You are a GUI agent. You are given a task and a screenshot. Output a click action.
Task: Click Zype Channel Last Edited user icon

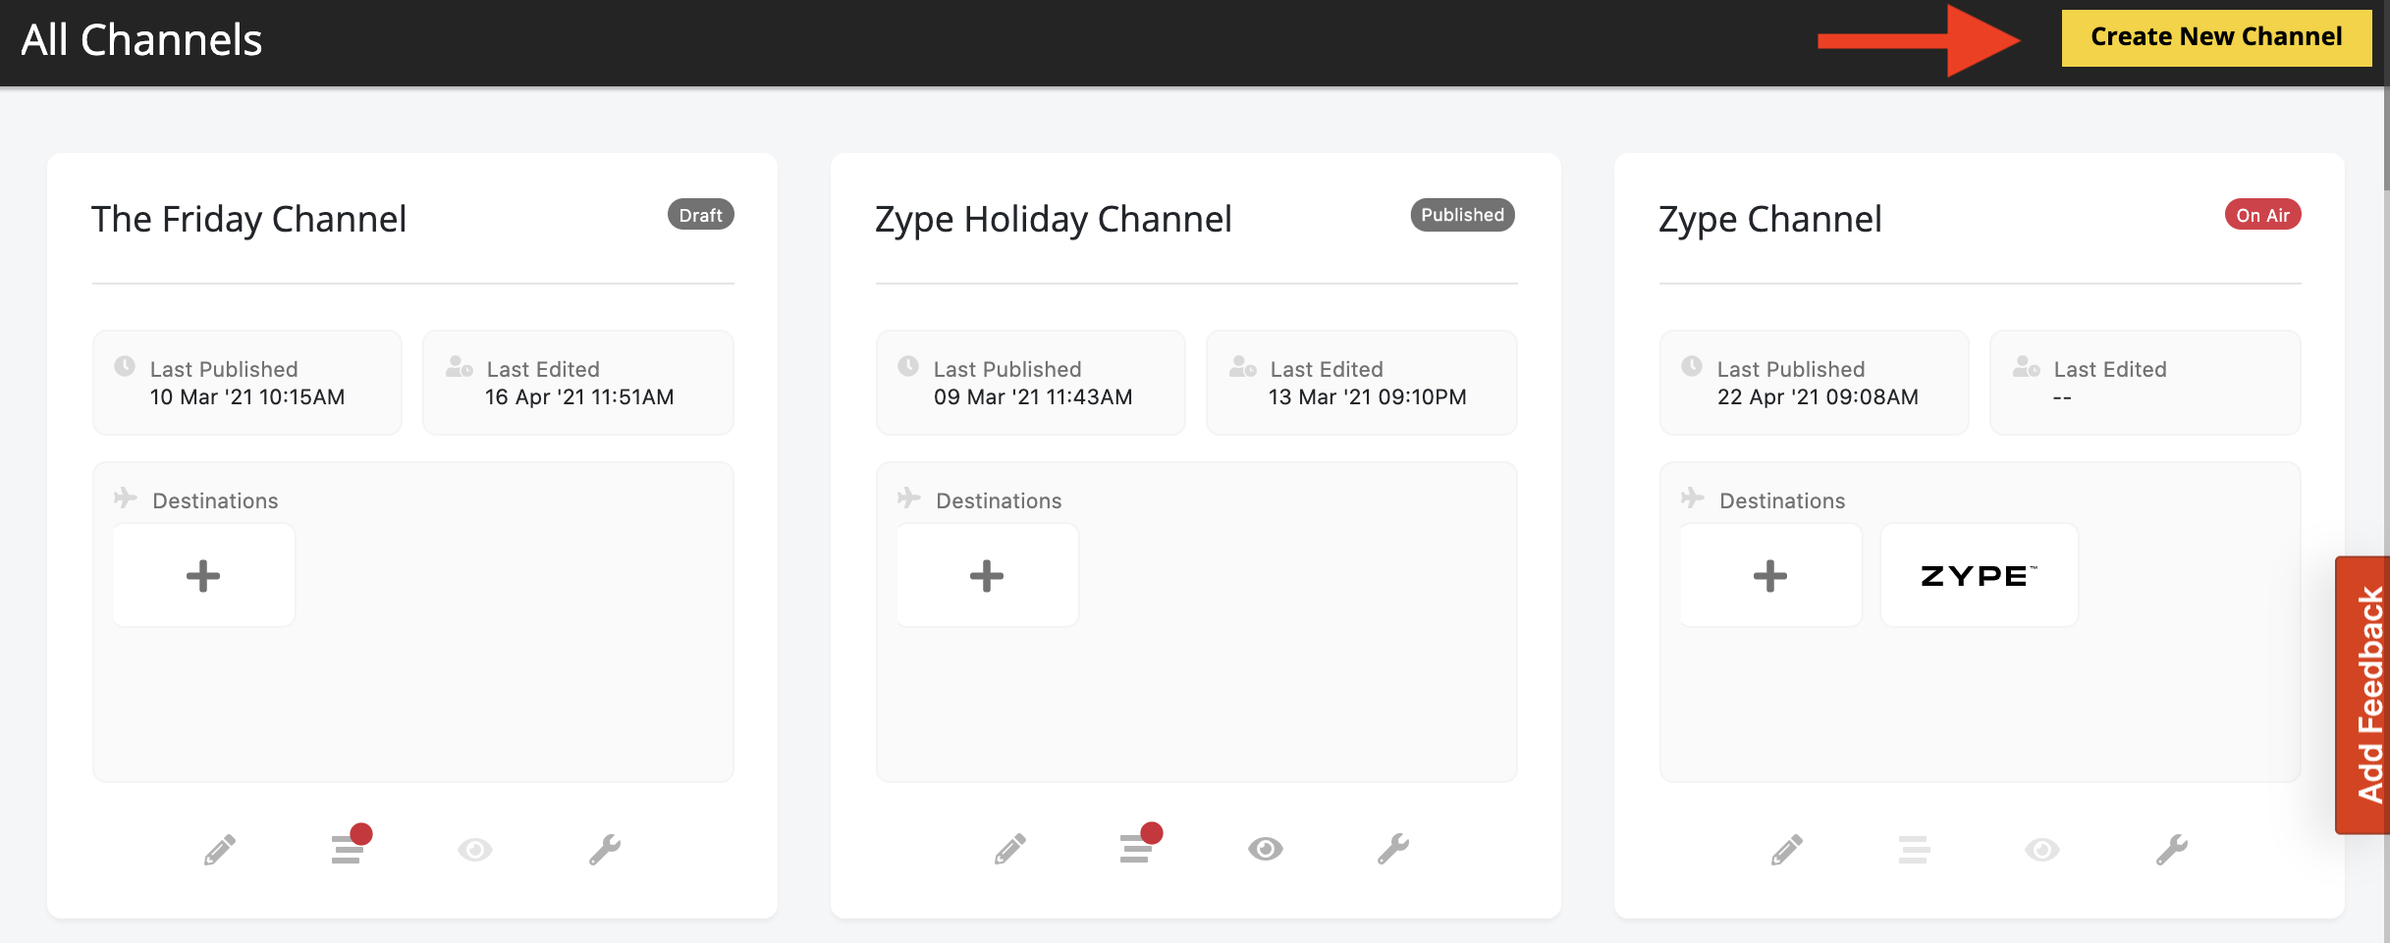(2027, 367)
